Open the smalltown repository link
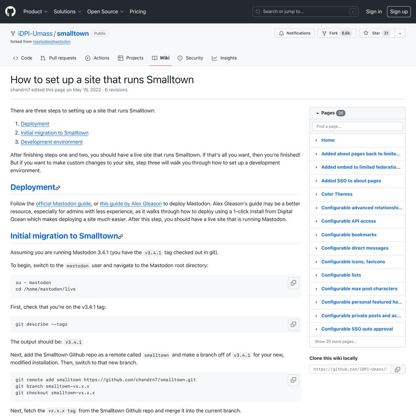Viewport: 416px width, 416px height. (73, 34)
